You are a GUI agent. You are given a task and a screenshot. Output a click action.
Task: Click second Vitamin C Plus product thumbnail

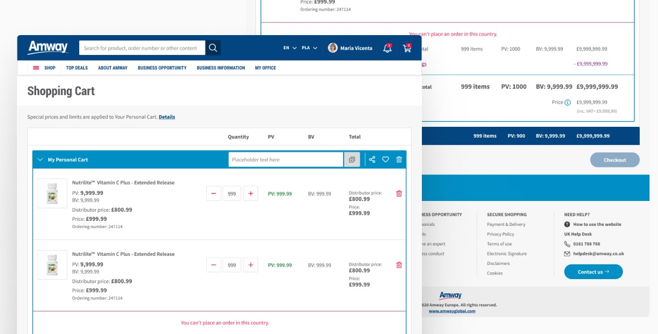(52, 265)
